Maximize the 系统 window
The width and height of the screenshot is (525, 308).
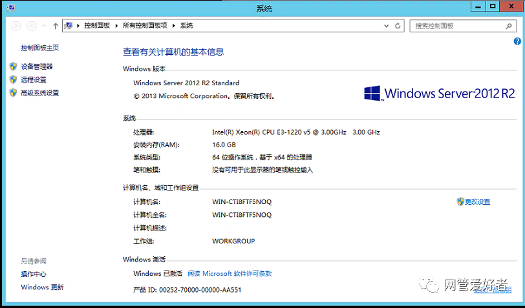pyautogui.click(x=493, y=6)
